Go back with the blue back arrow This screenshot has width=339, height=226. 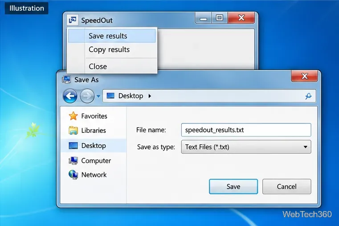pyautogui.click(x=70, y=95)
